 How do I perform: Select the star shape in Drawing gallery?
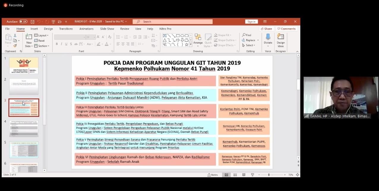[x=187, y=44]
